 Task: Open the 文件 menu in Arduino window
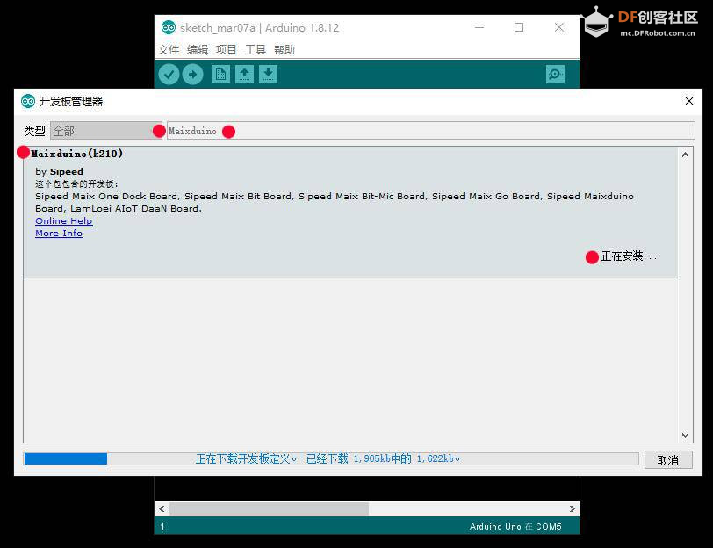(169, 49)
